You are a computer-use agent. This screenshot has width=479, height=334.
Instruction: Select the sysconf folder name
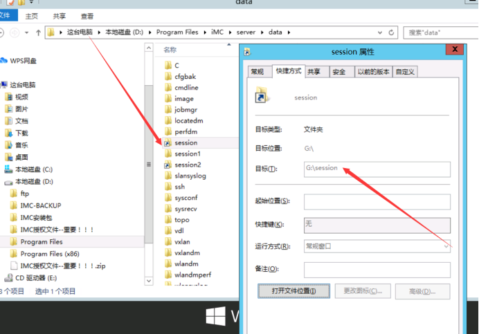pos(186,198)
